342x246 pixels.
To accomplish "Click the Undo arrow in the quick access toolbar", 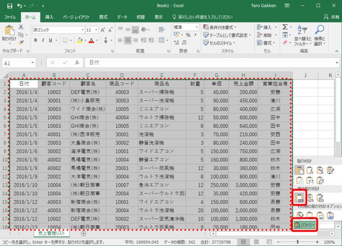I will pyautogui.click(x=20, y=6).
